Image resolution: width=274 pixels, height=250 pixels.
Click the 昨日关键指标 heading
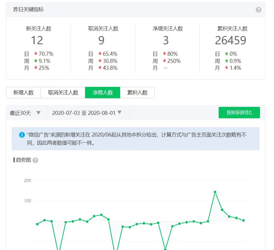(29, 9)
